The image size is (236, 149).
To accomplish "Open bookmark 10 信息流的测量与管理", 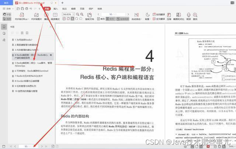I will pyautogui.click(x=25, y=91).
